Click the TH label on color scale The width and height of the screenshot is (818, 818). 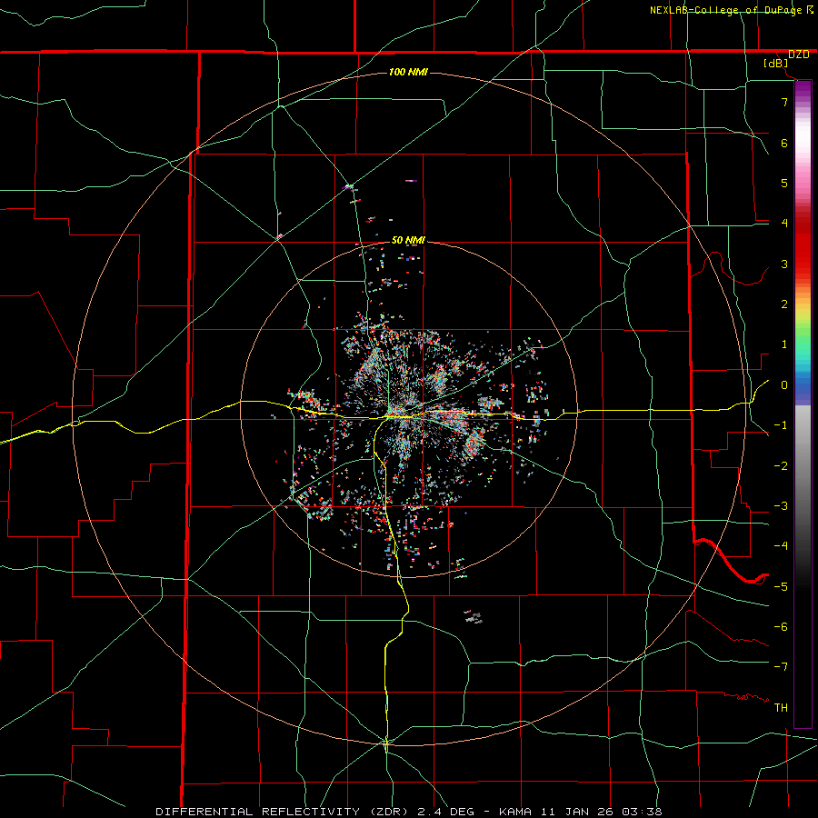781,708
